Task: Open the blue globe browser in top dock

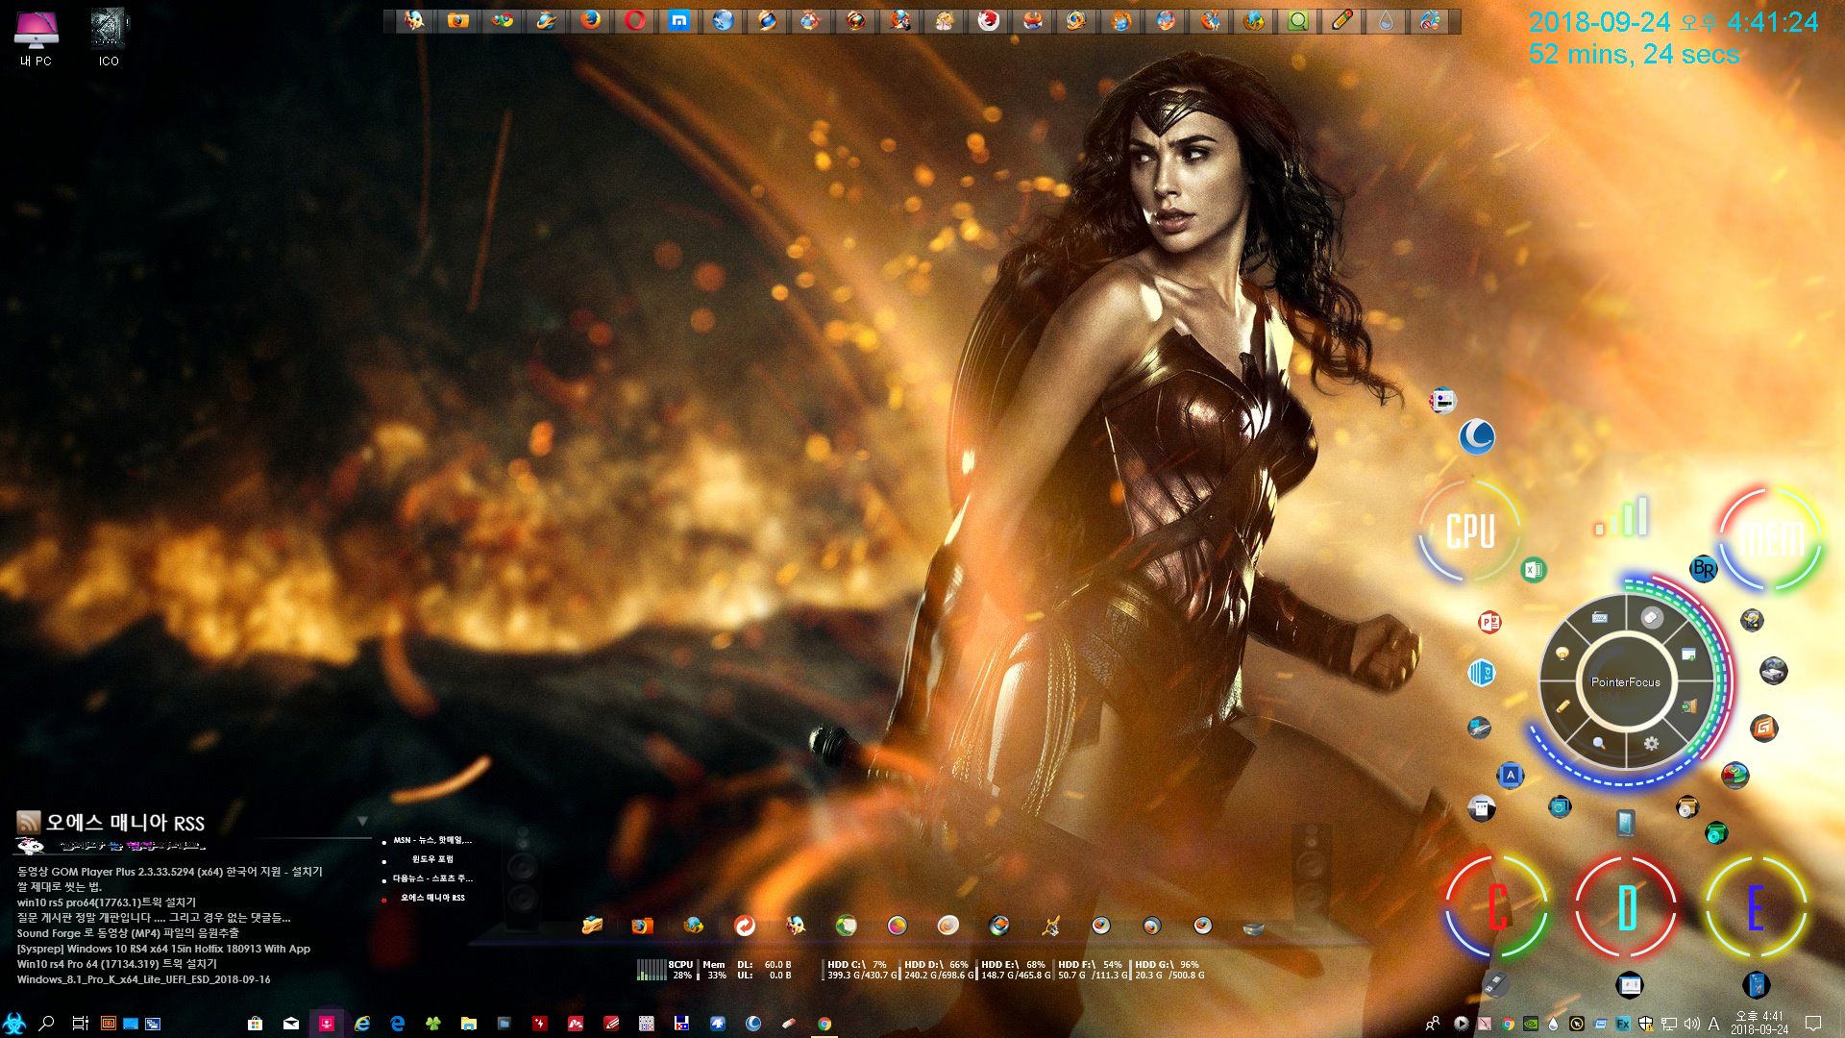Action: 724,20
